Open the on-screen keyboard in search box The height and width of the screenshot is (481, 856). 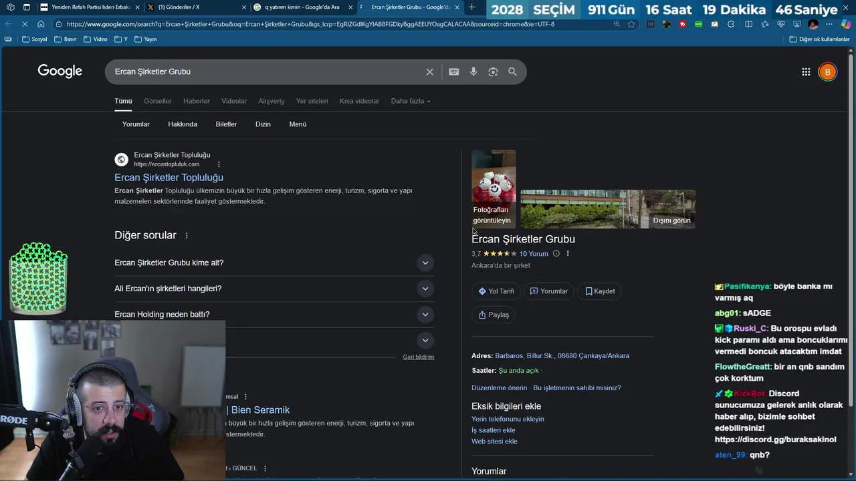click(454, 71)
